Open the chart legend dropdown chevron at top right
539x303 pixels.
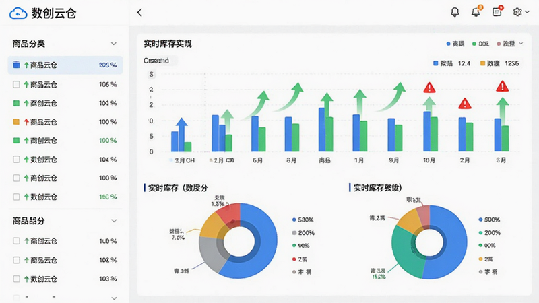pyautogui.click(x=521, y=44)
